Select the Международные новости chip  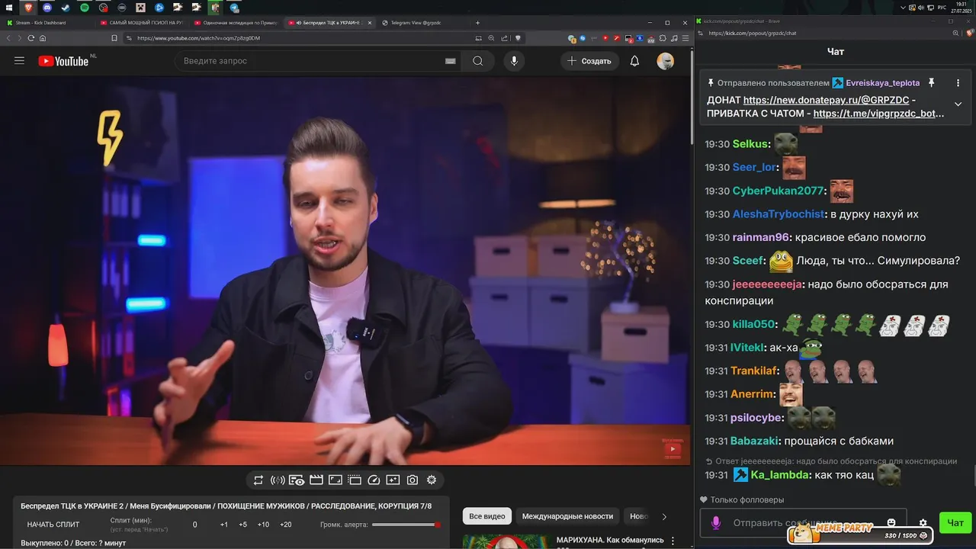click(567, 516)
